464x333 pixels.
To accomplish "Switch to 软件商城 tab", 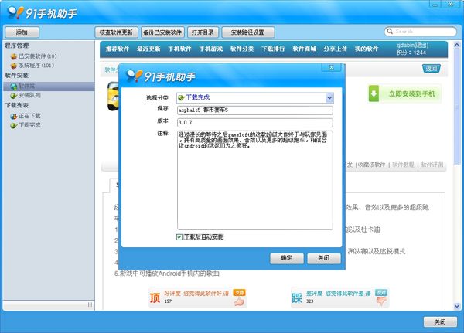I will coord(304,49).
